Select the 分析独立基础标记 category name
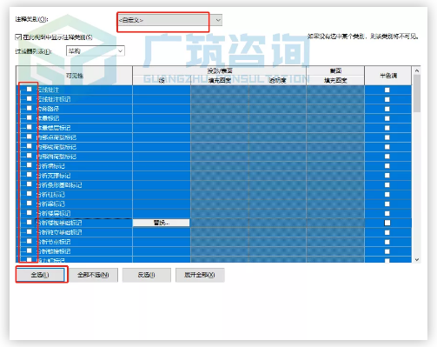Image resolution: width=437 pixels, height=347 pixels. click(x=59, y=232)
